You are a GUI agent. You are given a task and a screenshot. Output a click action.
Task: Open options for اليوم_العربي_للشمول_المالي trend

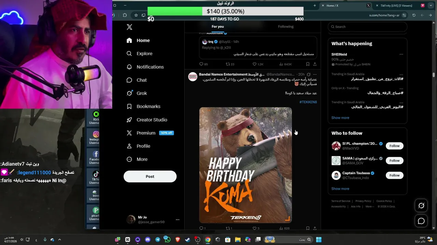click(401, 102)
